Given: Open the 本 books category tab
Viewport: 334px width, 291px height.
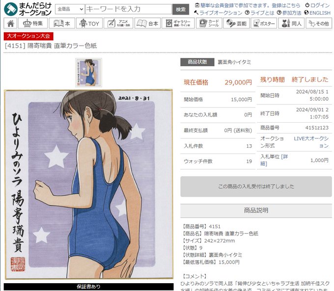Looking at the screenshot, I should [62, 23].
